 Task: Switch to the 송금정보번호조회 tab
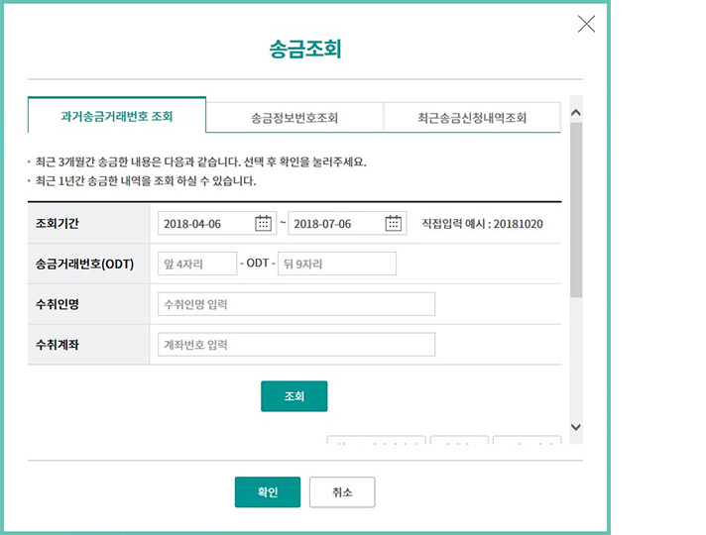(294, 117)
